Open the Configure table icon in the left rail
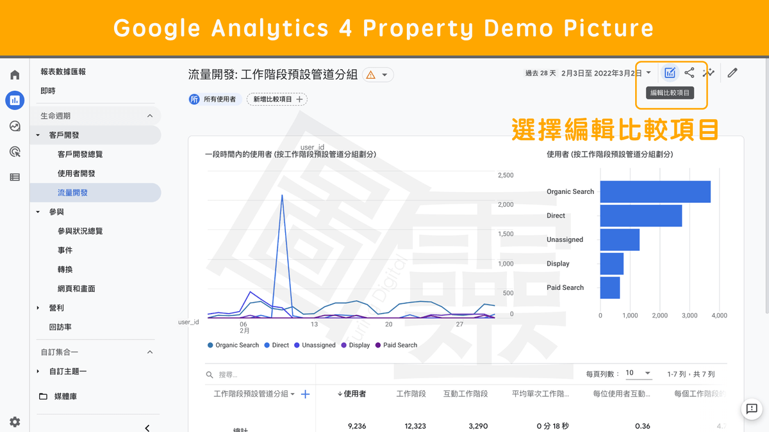 tap(15, 177)
